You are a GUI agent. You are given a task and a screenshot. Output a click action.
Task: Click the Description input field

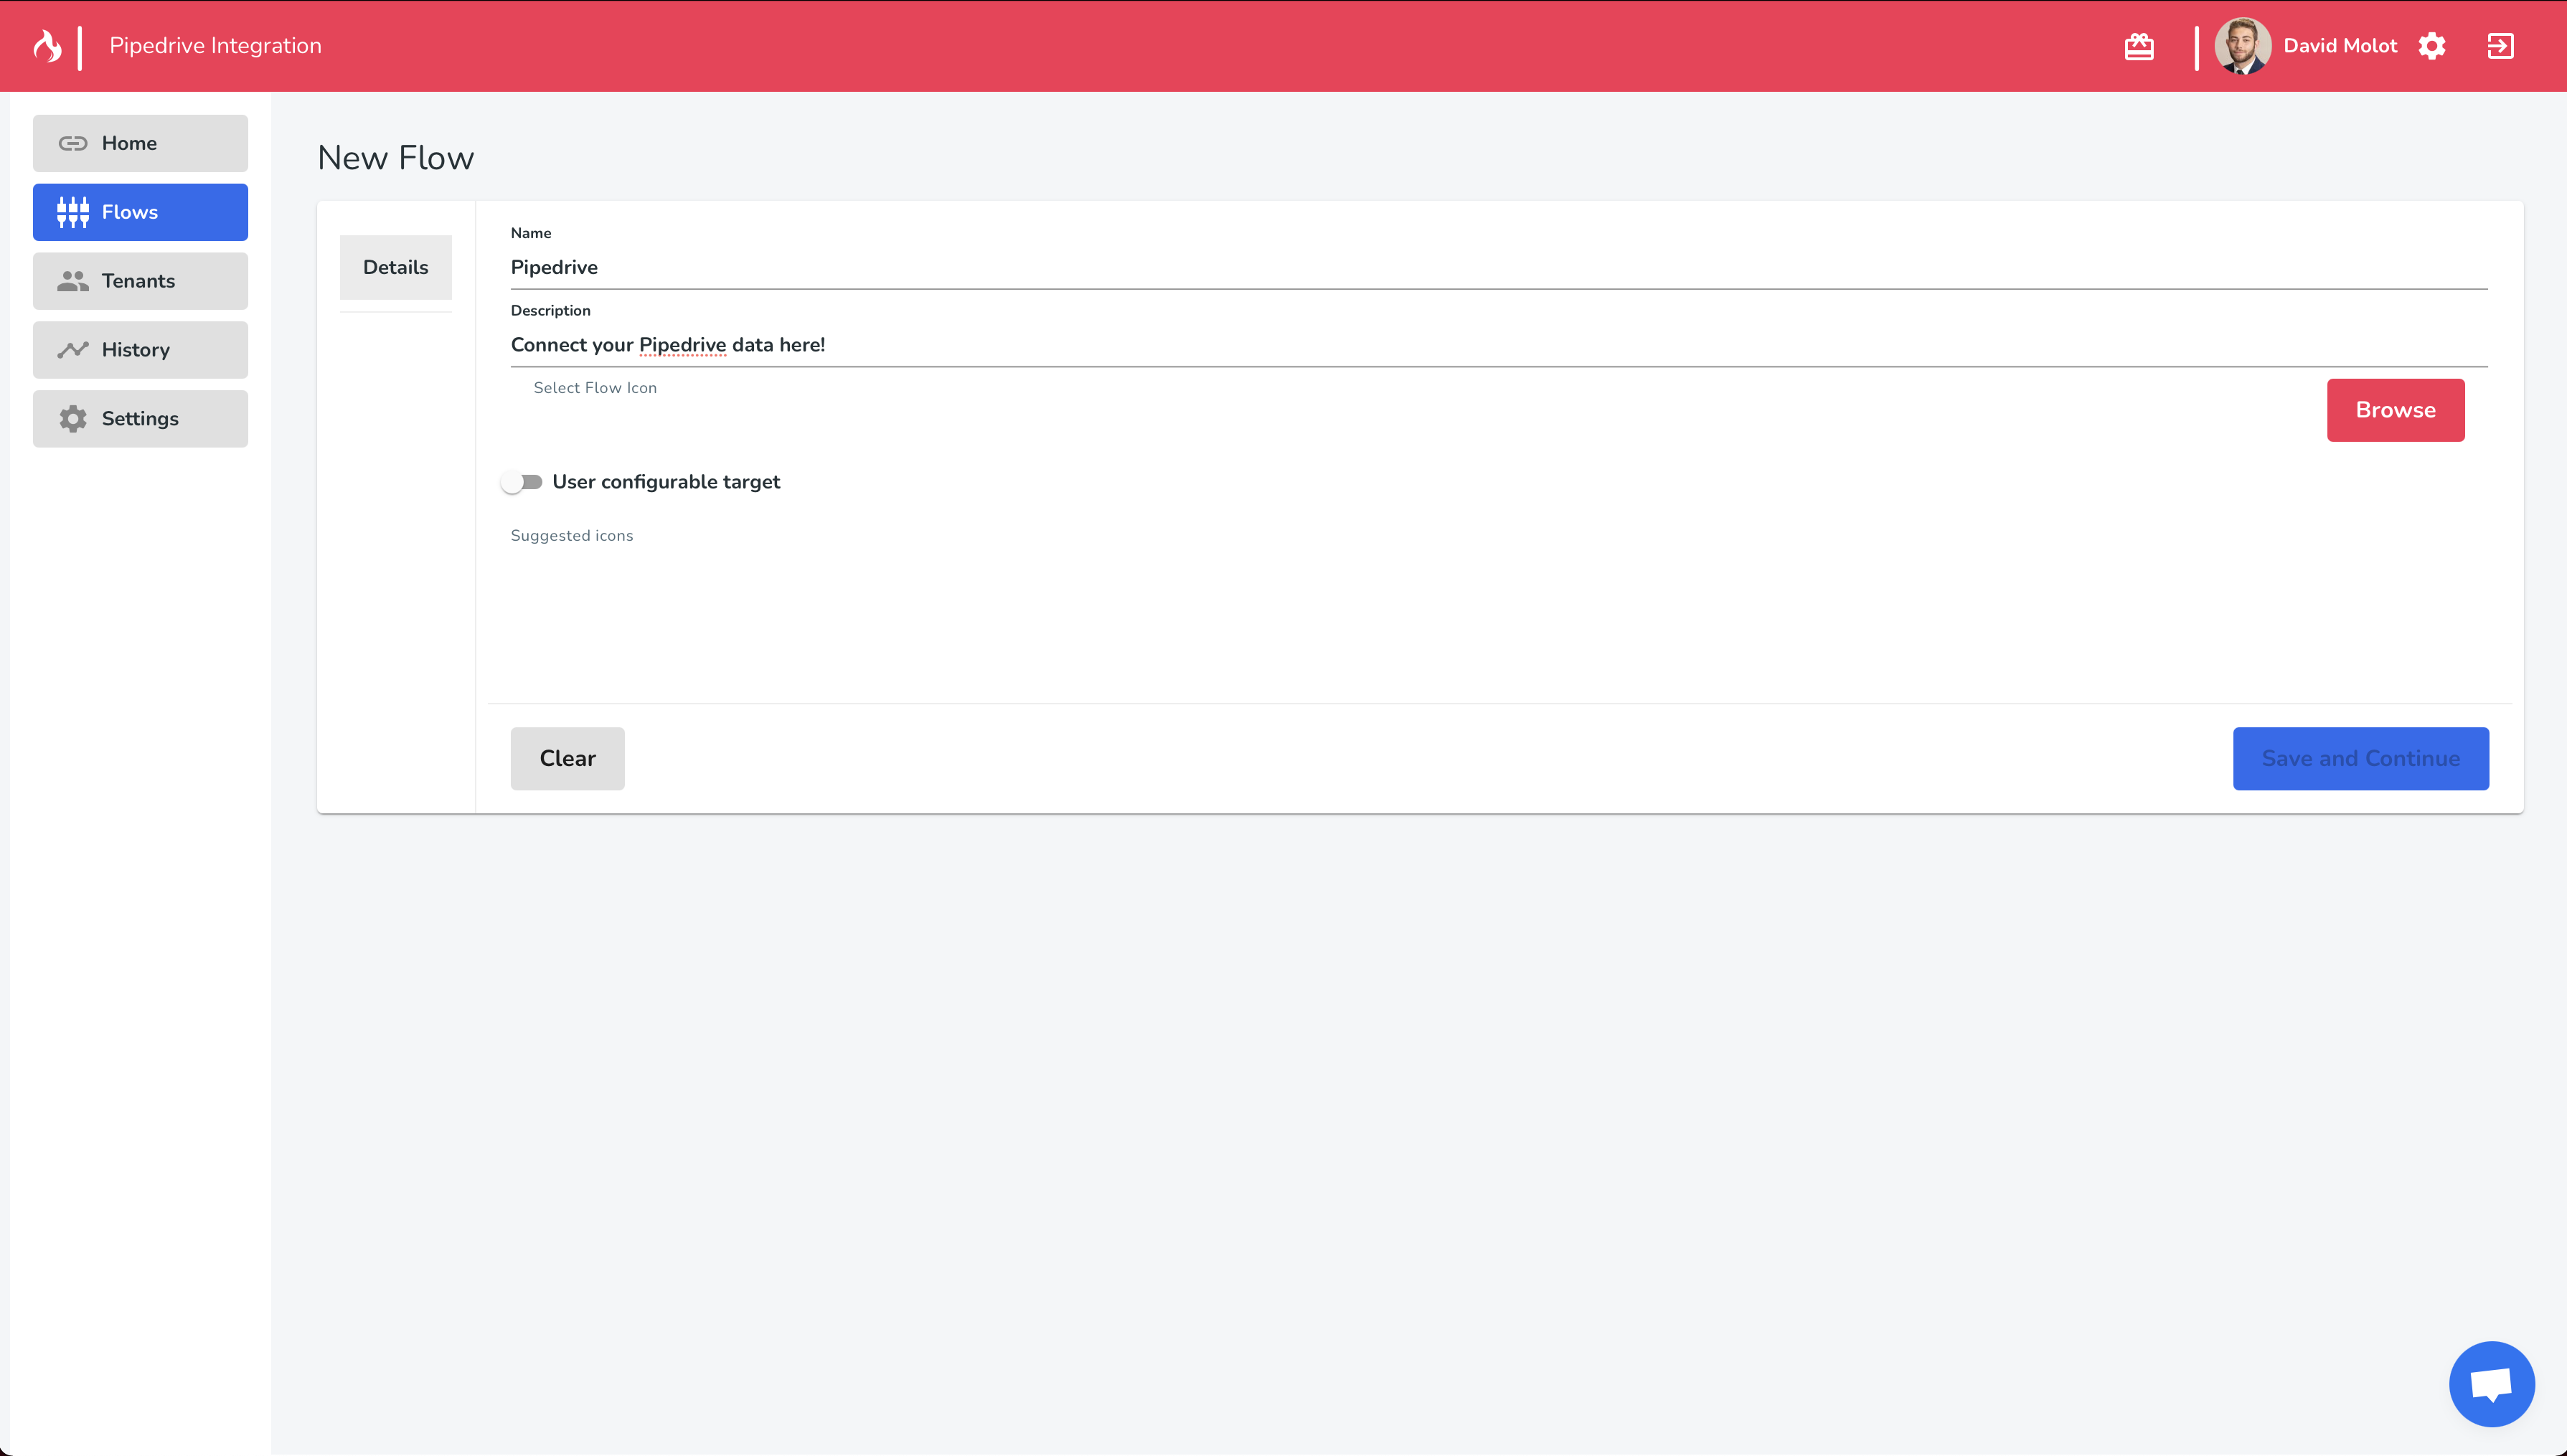1498,345
